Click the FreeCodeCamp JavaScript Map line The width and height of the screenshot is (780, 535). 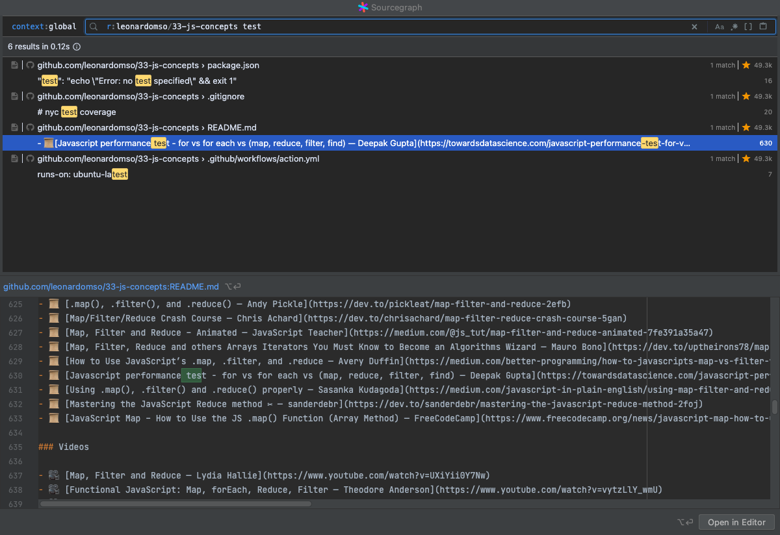click(x=404, y=418)
